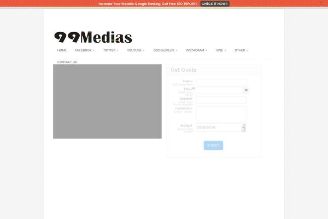Expand the YOUTUBE menu
This screenshot has height=219, width=328.
click(136, 50)
